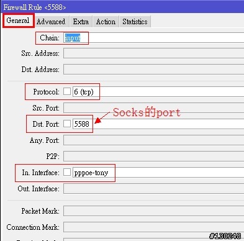Click the In. Interface field showing pppoe-tony

[x=158, y=173]
